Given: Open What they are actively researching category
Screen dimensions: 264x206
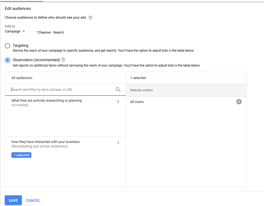Looking at the screenshot, I should [x=65, y=103].
